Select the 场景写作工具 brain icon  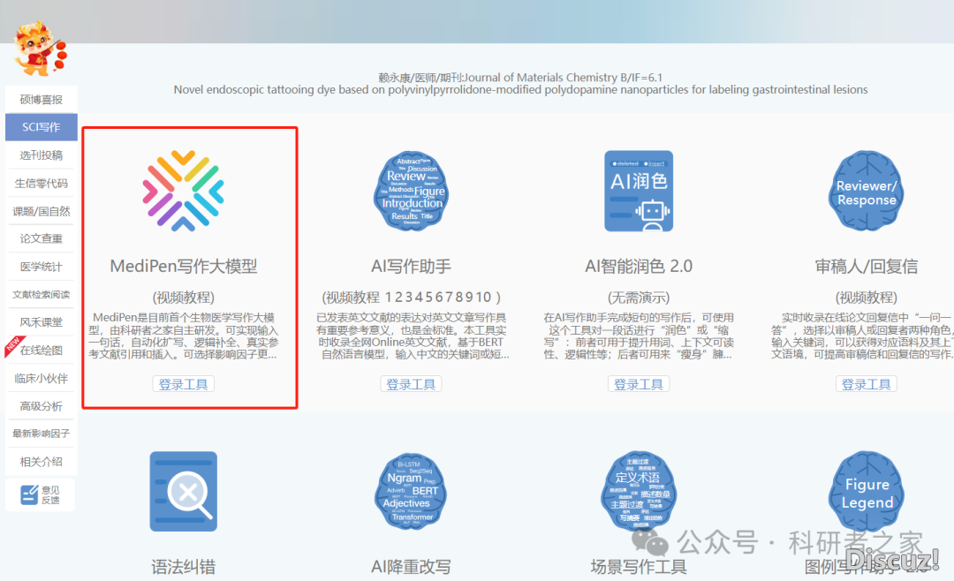639,492
